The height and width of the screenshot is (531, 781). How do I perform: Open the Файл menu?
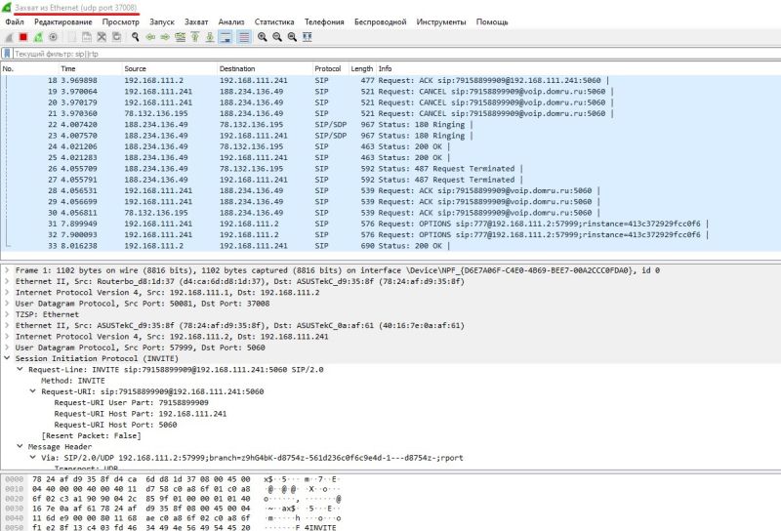coord(15,21)
